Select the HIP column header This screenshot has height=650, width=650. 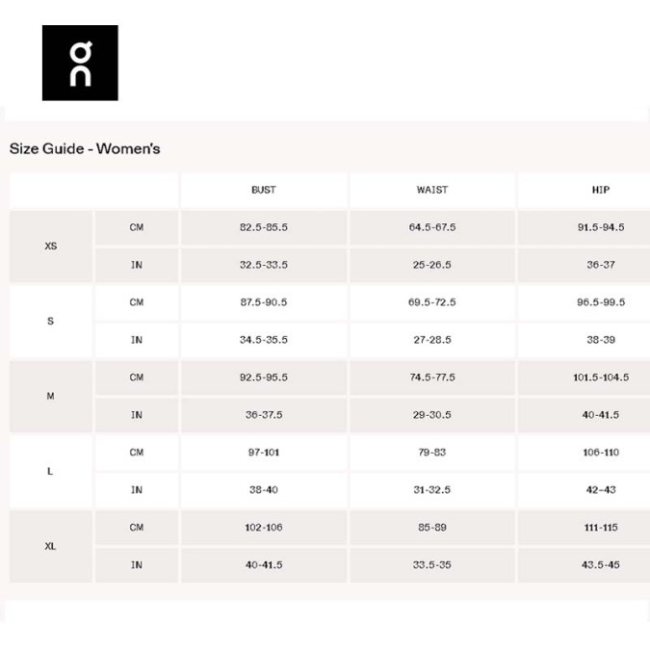[601, 190]
